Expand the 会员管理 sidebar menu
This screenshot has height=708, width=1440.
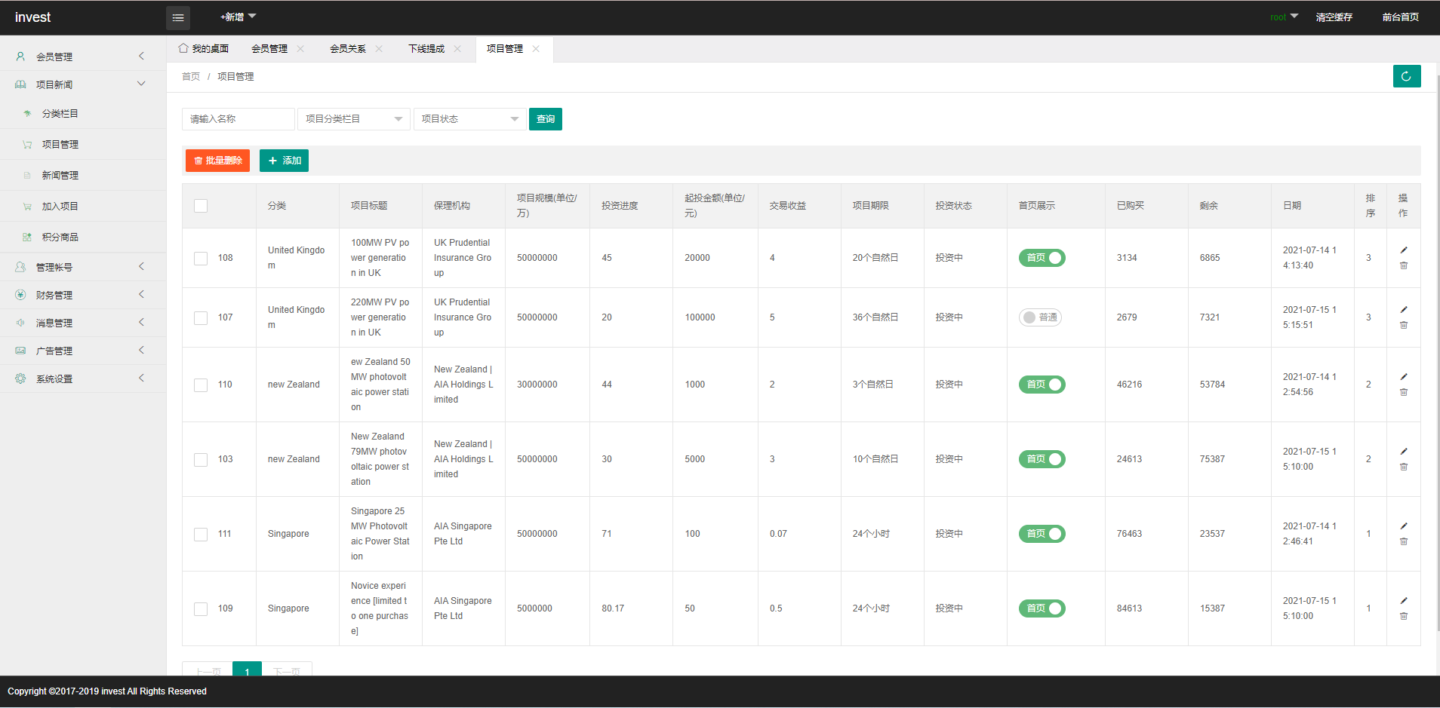pos(83,57)
